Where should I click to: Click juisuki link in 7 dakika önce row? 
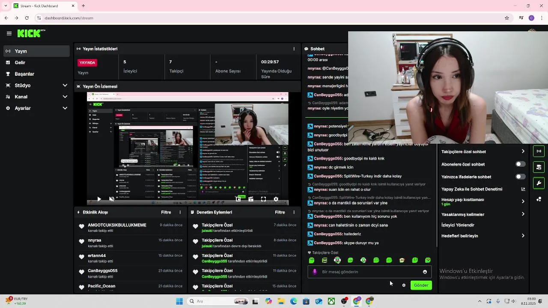pyautogui.click(x=207, y=231)
